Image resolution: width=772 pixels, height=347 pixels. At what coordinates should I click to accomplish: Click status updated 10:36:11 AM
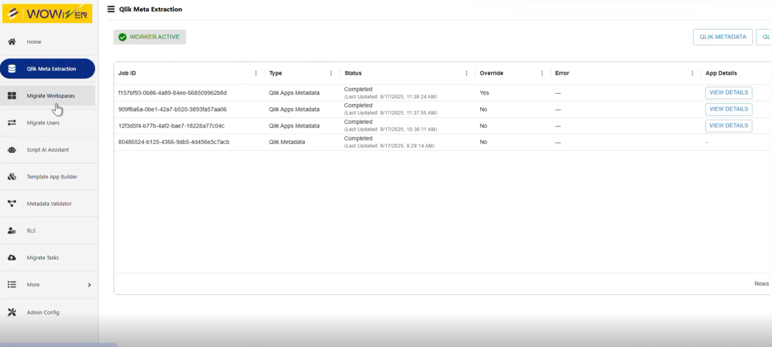[391, 129]
